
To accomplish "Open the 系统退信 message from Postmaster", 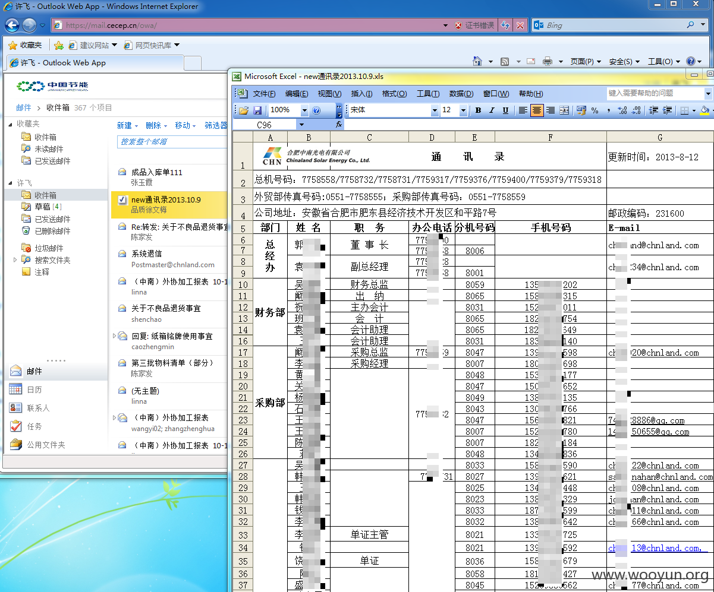I will (169, 259).
